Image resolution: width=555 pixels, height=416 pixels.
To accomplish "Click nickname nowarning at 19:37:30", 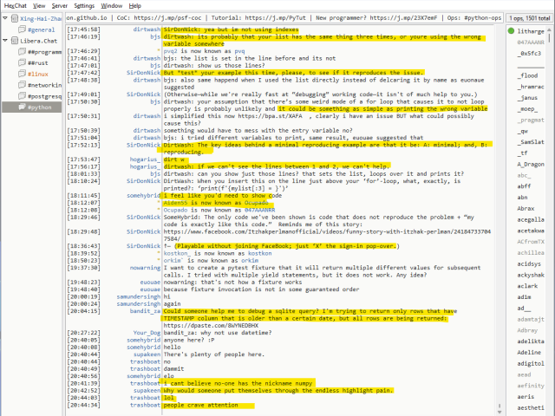I will [x=145, y=268].
